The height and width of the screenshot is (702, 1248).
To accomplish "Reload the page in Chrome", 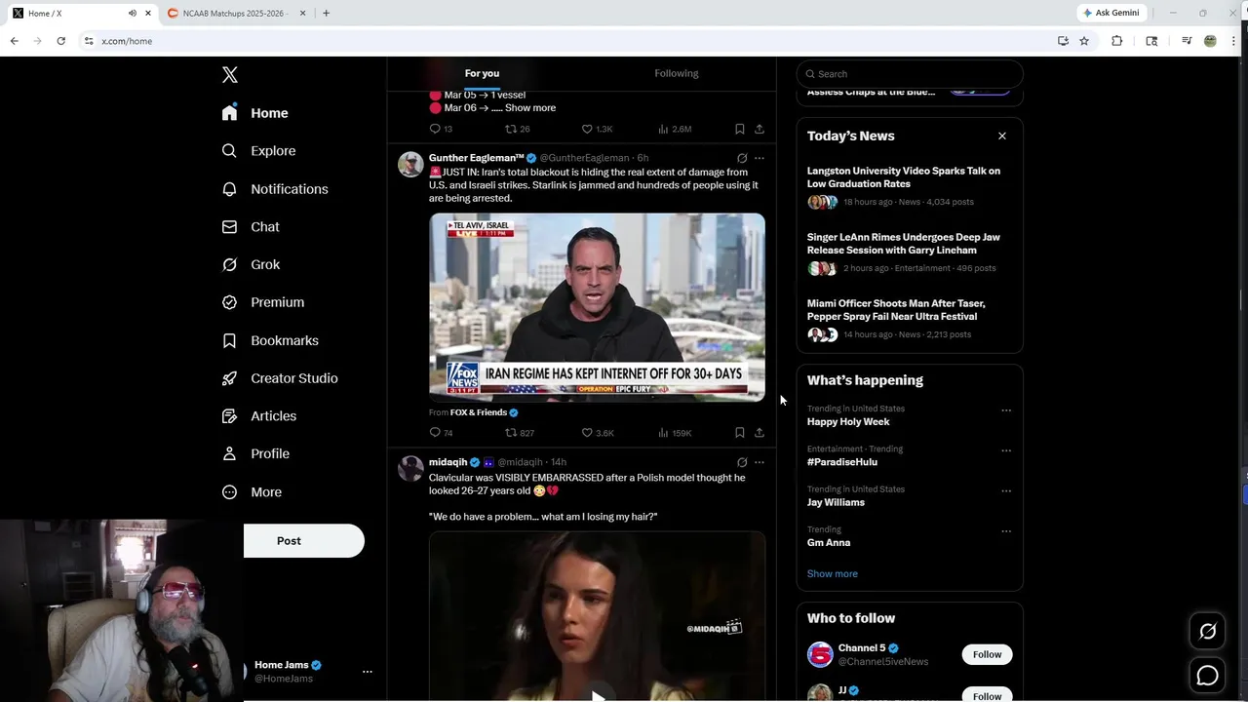I will tap(60, 41).
